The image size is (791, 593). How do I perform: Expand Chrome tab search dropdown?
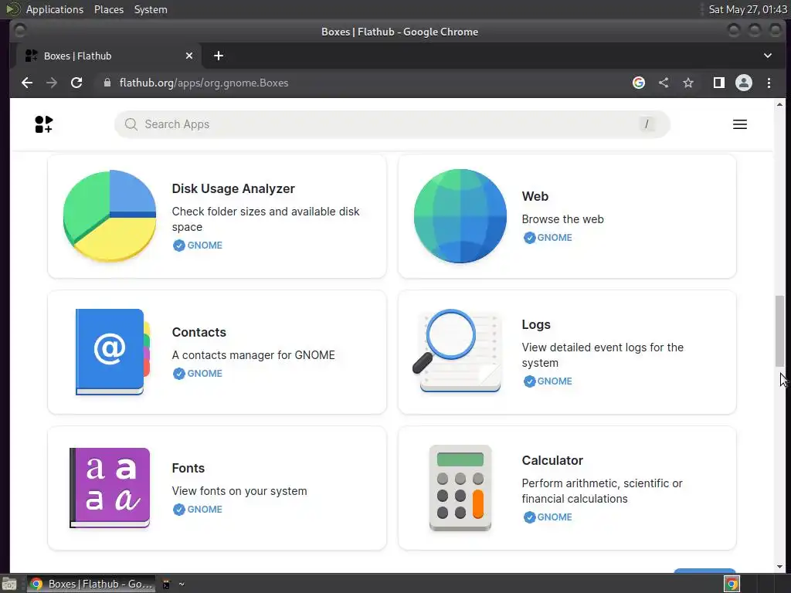click(767, 56)
